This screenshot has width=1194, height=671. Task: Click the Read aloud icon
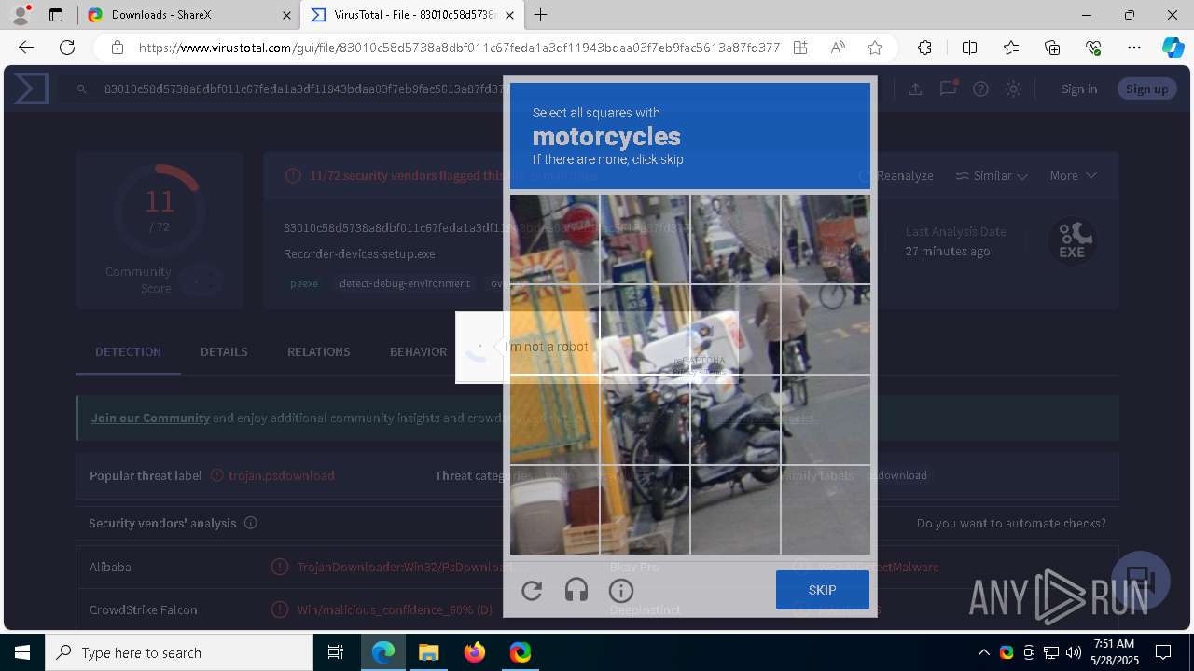[838, 48]
